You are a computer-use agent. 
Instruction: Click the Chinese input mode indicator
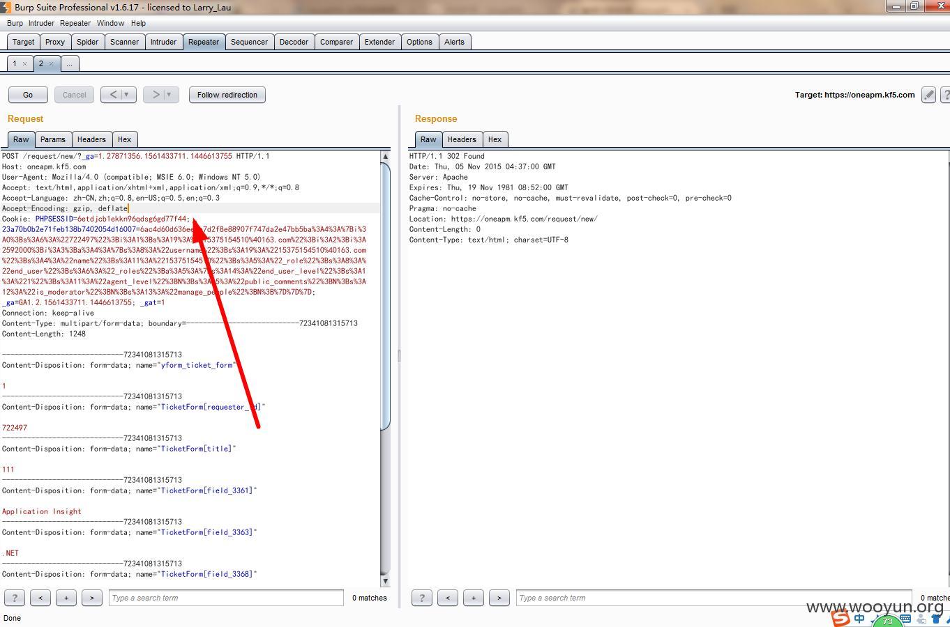[859, 618]
